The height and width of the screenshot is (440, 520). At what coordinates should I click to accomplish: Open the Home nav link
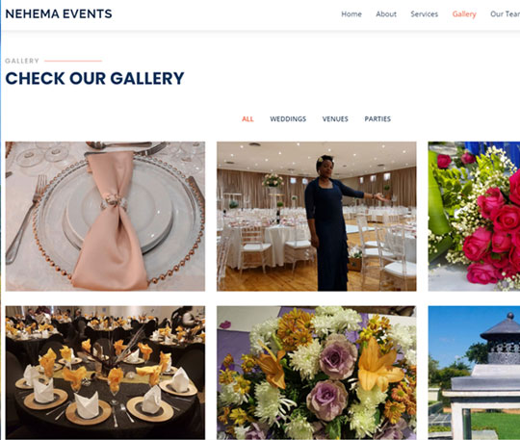point(351,14)
